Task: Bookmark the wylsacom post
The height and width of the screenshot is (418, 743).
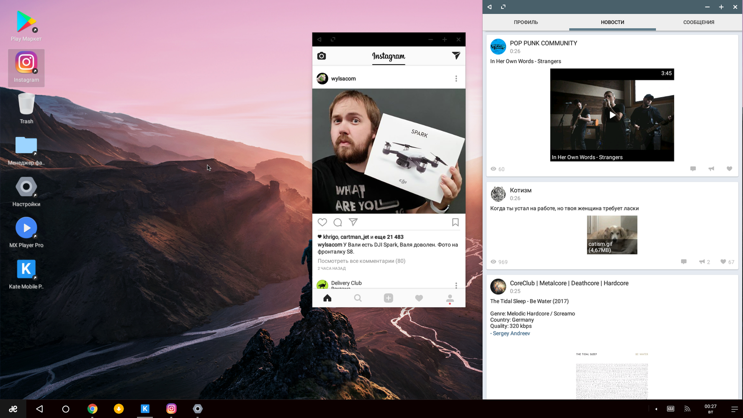Action: (x=456, y=222)
